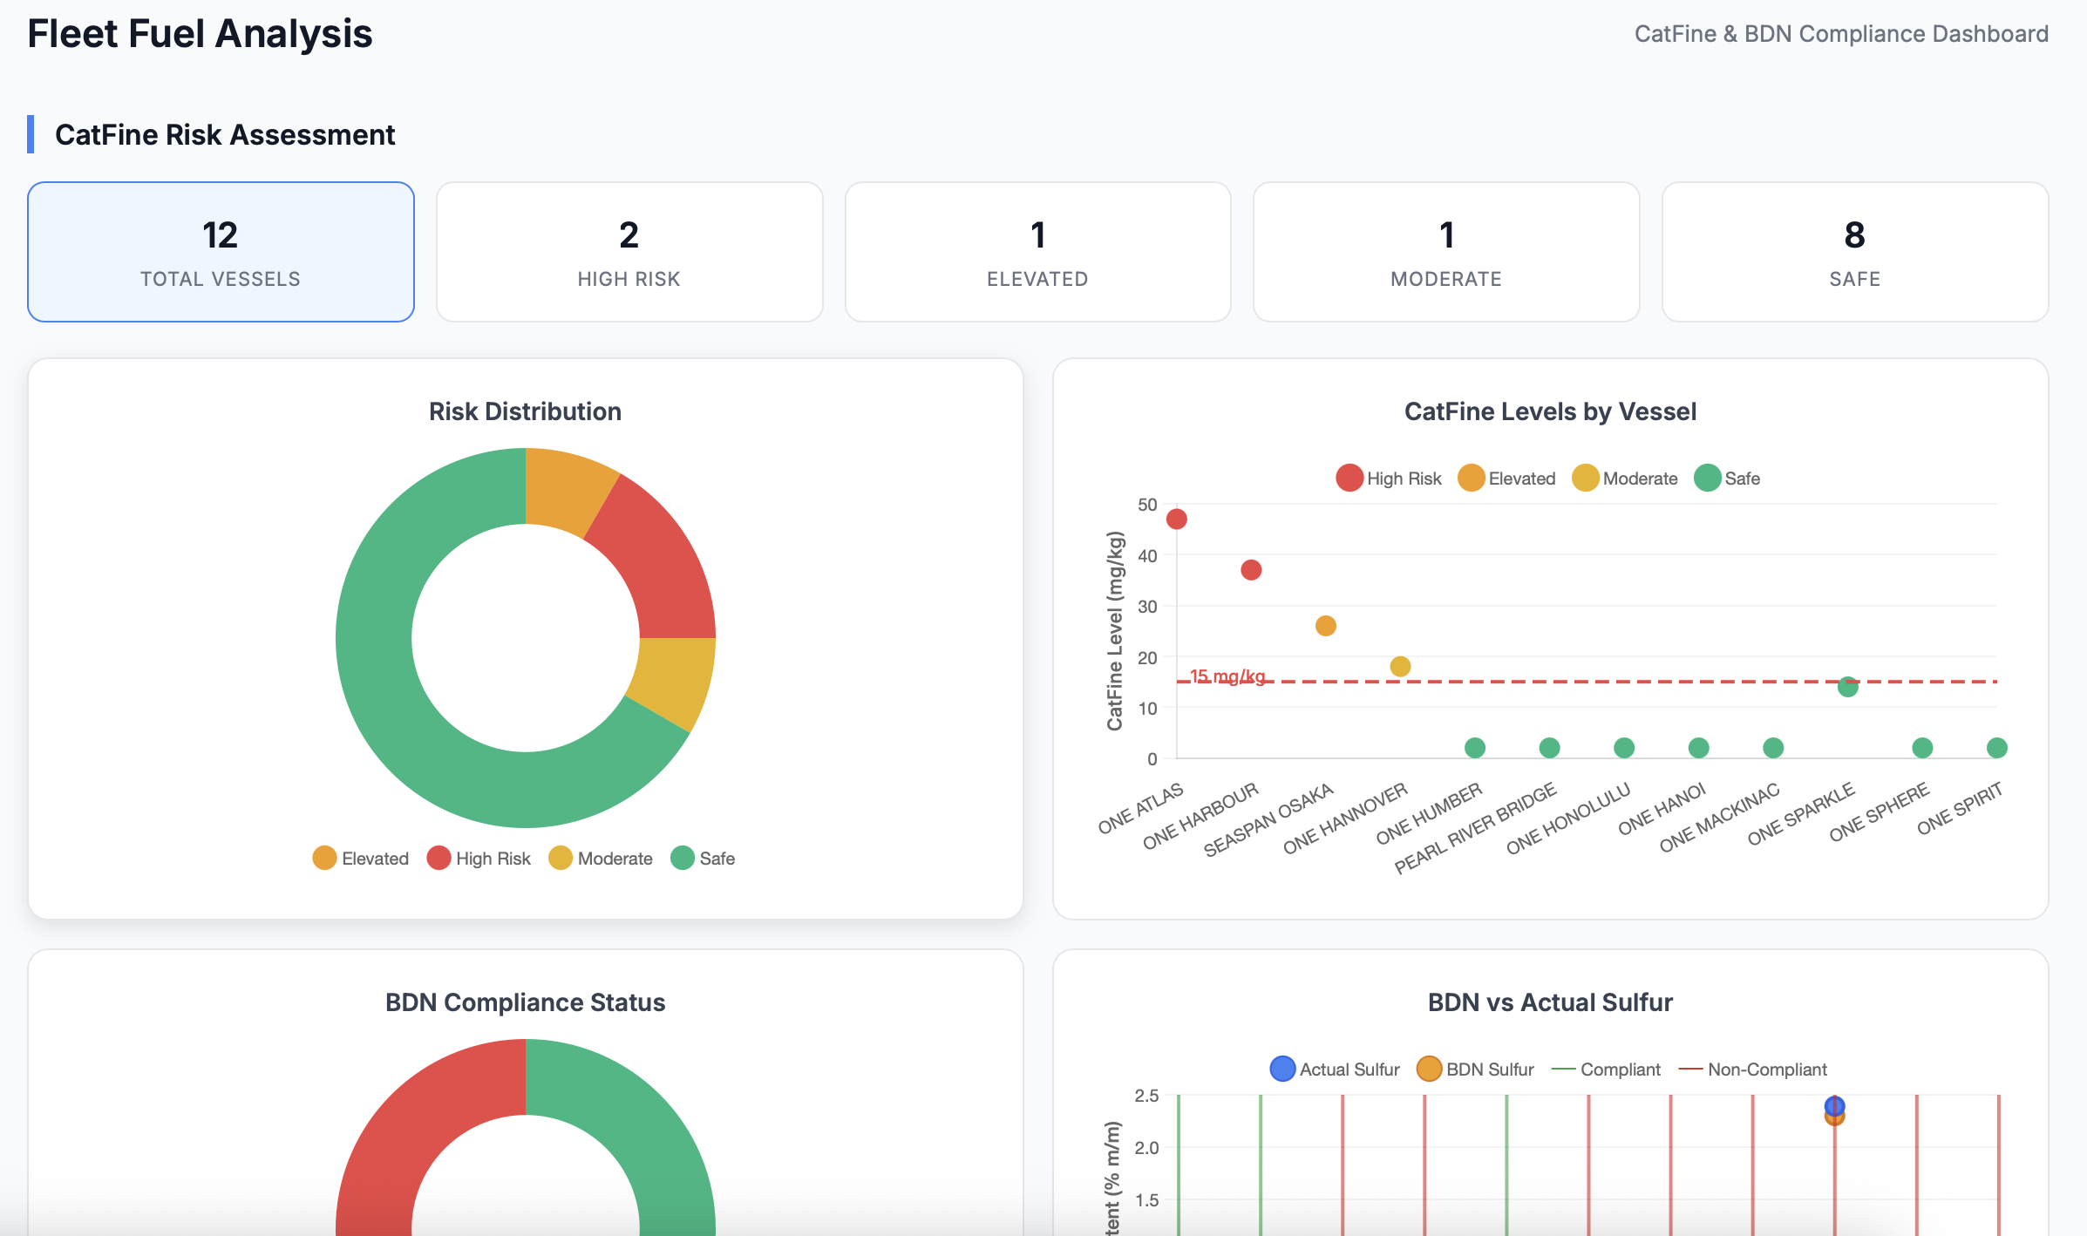Screen dimensions: 2087x1236
Task: Click the High Risk stat card showing 2
Action: pyautogui.click(x=629, y=251)
